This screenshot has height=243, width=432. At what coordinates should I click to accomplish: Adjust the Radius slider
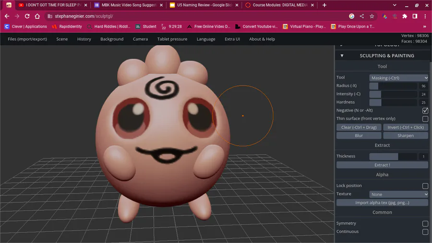point(393,86)
